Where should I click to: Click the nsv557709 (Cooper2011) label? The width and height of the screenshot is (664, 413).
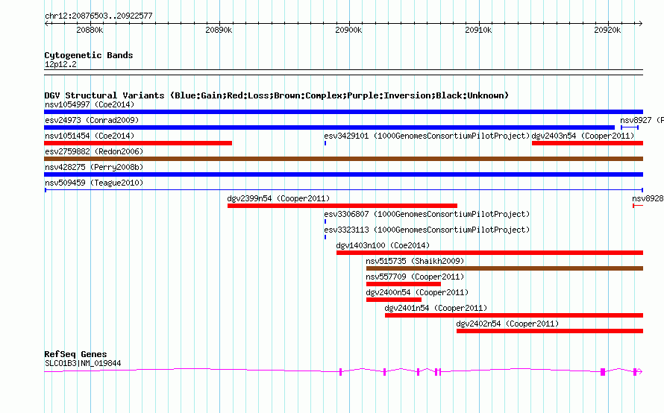click(415, 277)
